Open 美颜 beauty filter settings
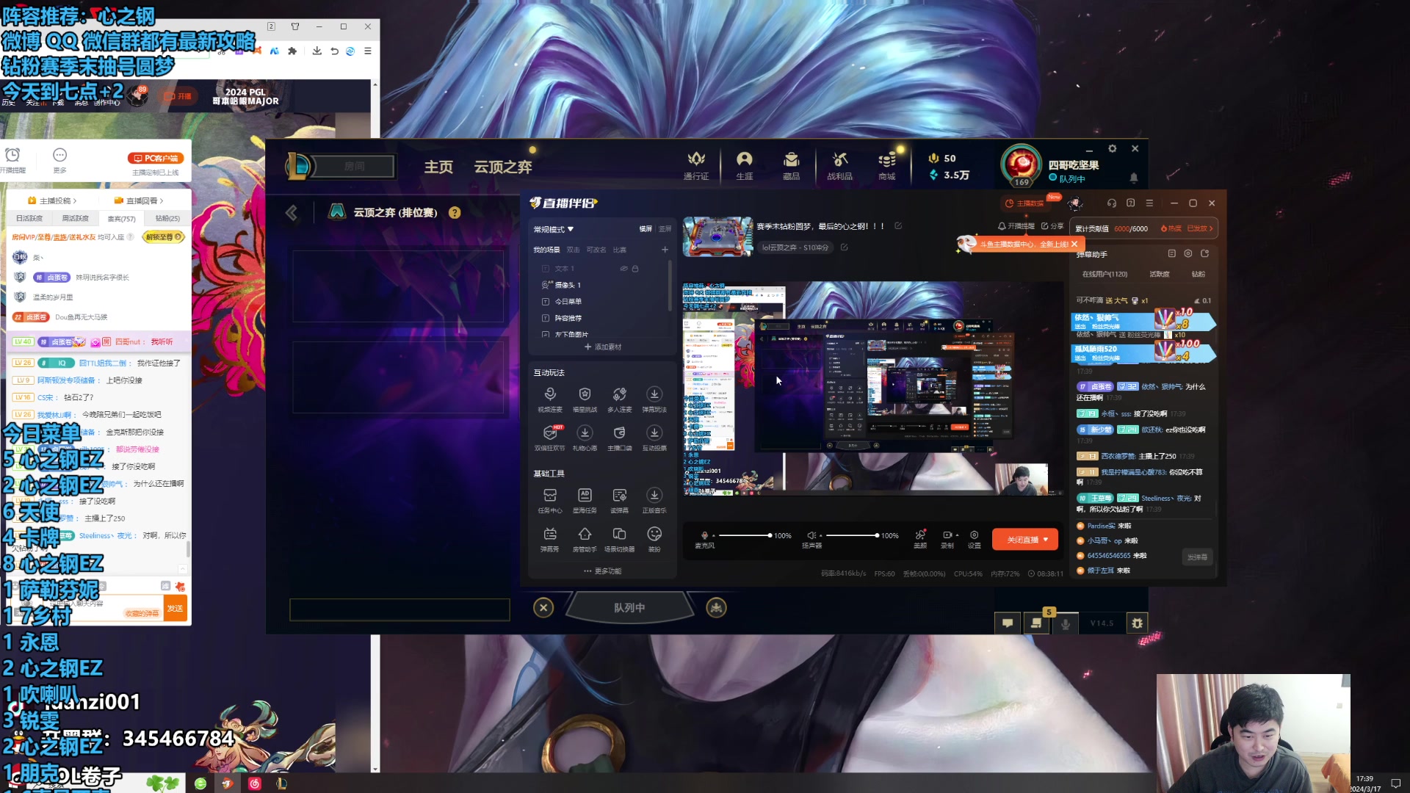The height and width of the screenshot is (793, 1410). point(920,535)
